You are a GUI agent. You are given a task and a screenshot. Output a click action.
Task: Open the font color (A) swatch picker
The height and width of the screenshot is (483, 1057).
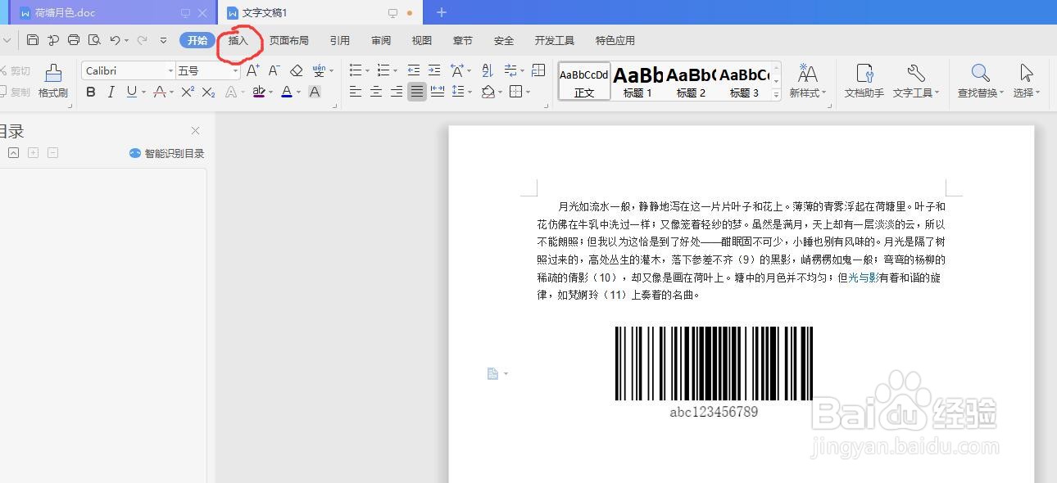[x=287, y=92]
